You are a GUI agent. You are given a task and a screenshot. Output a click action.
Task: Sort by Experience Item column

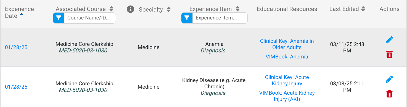[x=237, y=9]
